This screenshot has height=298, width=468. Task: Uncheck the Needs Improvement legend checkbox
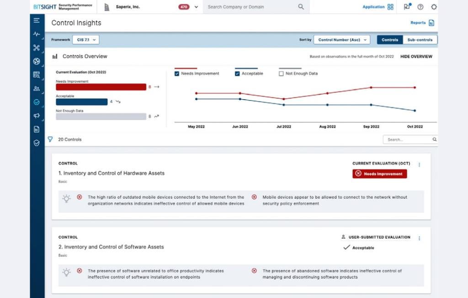coord(177,73)
